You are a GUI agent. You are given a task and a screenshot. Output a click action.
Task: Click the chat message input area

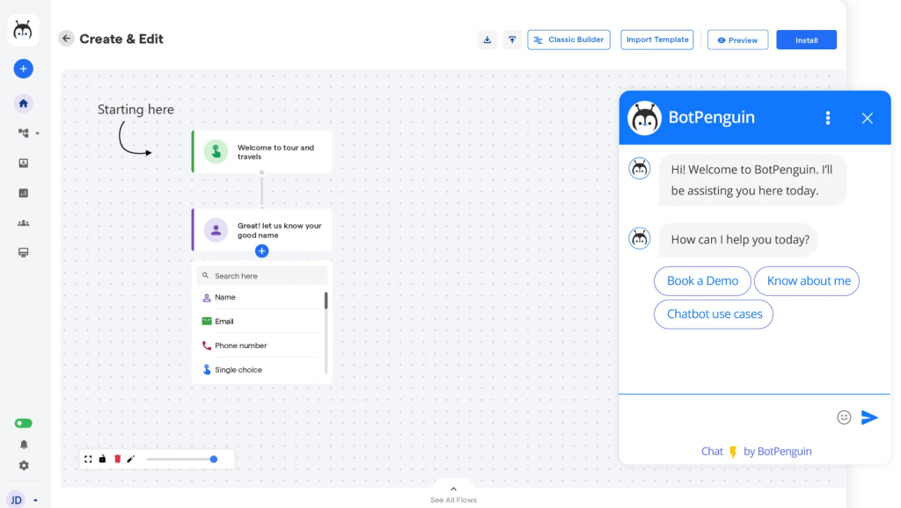pos(726,417)
